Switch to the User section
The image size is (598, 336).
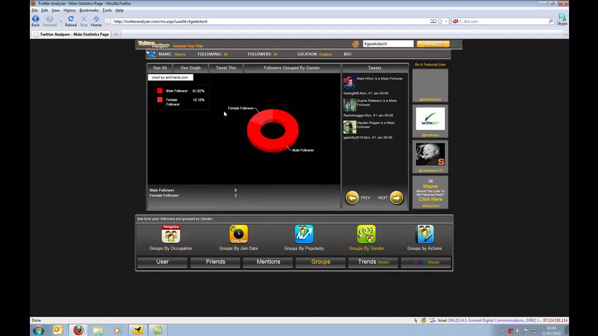point(163,262)
